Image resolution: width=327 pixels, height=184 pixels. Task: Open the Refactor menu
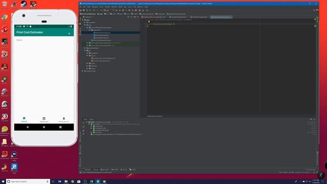point(114,7)
